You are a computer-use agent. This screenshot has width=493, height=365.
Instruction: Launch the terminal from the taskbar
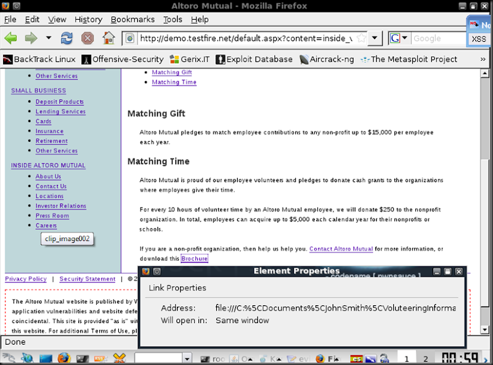click(x=83, y=358)
